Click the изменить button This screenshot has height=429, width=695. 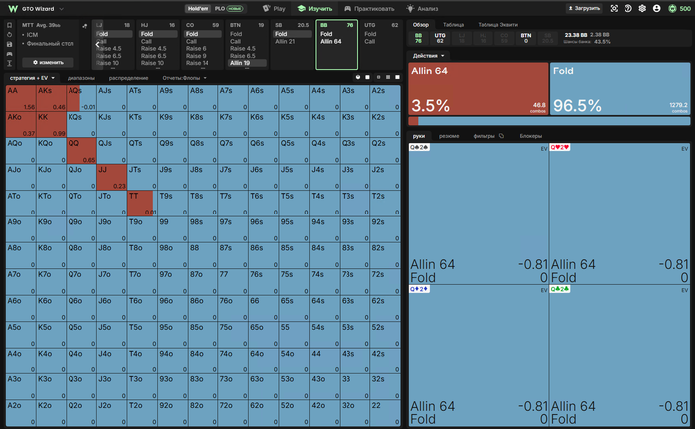(48, 62)
